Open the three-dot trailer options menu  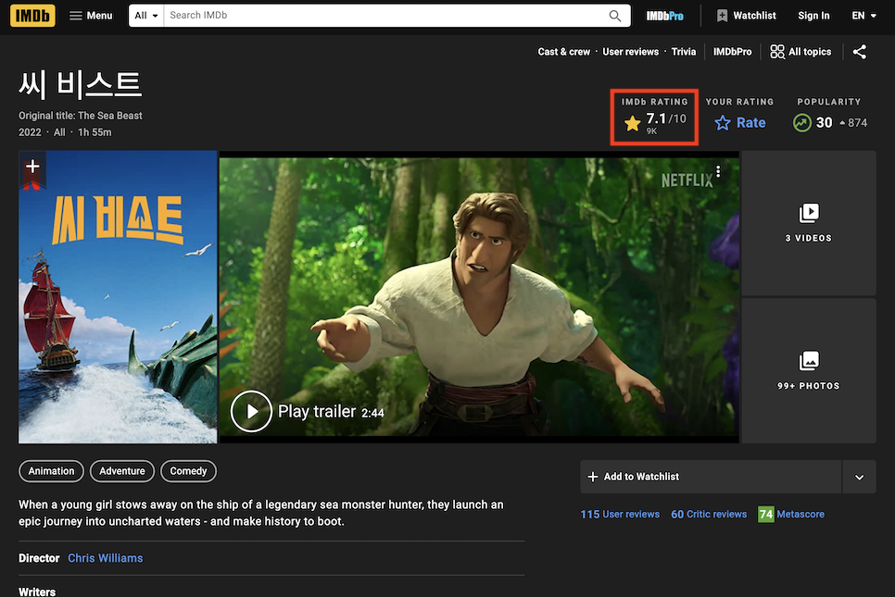pos(718,171)
